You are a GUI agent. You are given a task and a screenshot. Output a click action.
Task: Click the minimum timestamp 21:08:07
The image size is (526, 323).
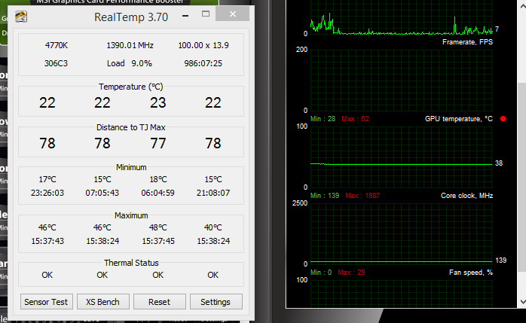[213, 193]
